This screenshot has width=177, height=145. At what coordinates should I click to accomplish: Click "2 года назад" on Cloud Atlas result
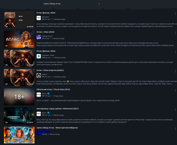point(58,96)
